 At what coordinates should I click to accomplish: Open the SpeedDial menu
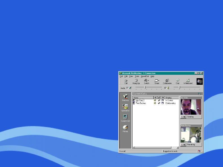tap(145, 76)
